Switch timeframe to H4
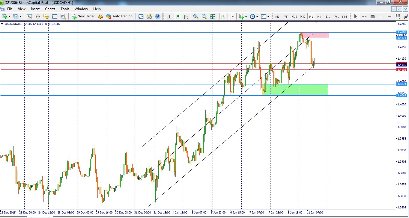409x218 pixels. tap(319, 16)
